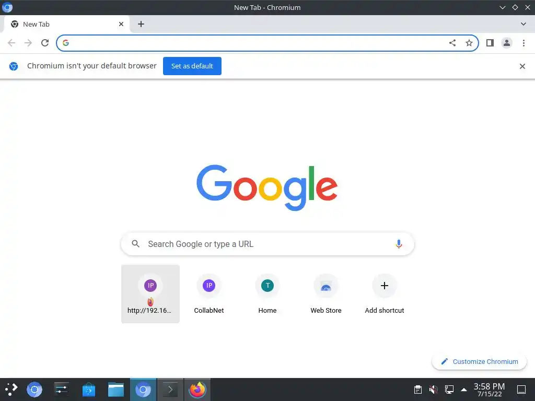Screen dimensions: 535x401
Task: Expand the tab search chevron
Action: 524,24
